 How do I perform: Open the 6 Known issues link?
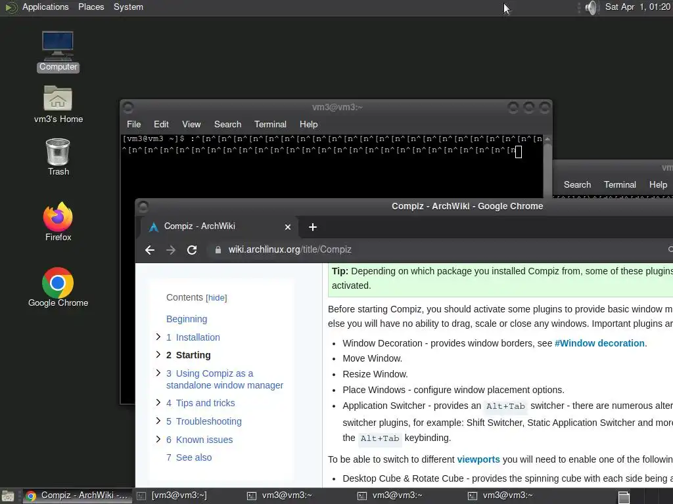click(200, 440)
